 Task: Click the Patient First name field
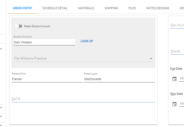pyautogui.click(x=47, y=79)
